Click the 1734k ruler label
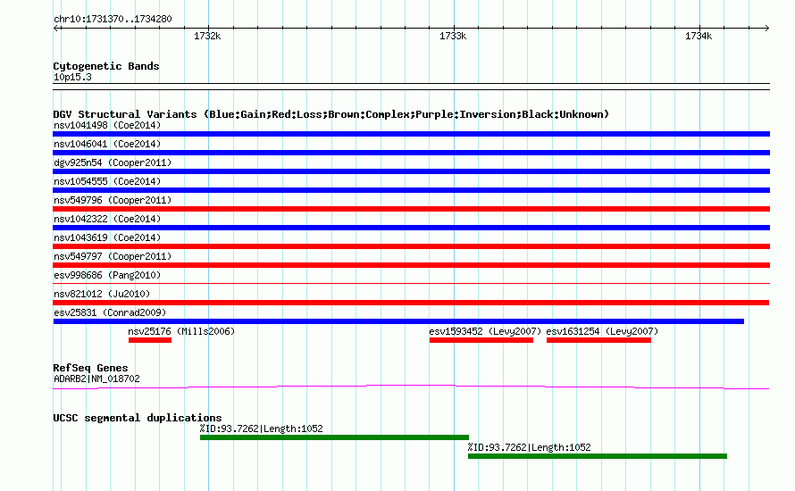This screenshot has height=491, width=795. coord(699,36)
